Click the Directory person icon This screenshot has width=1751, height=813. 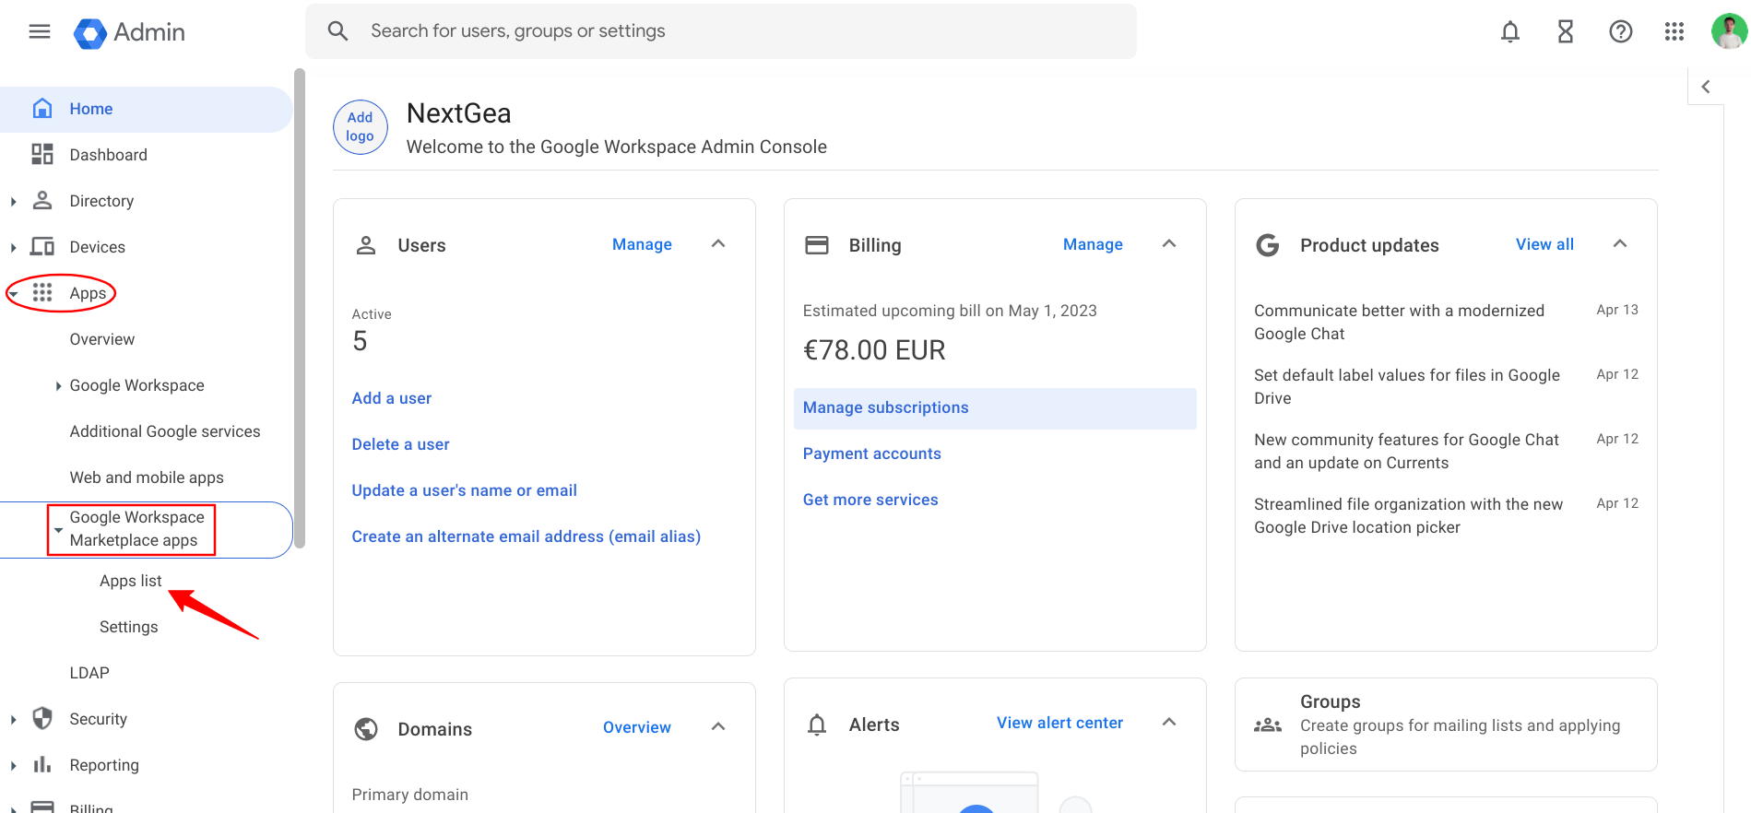[x=42, y=200]
